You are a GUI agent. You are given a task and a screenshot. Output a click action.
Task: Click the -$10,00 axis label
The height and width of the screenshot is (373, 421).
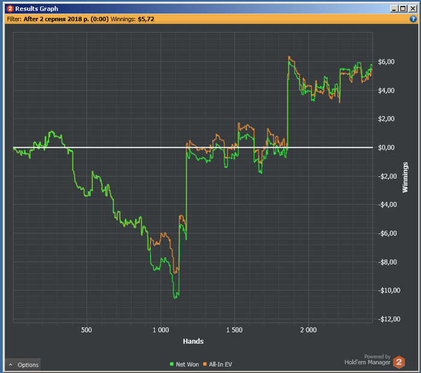[x=389, y=290]
